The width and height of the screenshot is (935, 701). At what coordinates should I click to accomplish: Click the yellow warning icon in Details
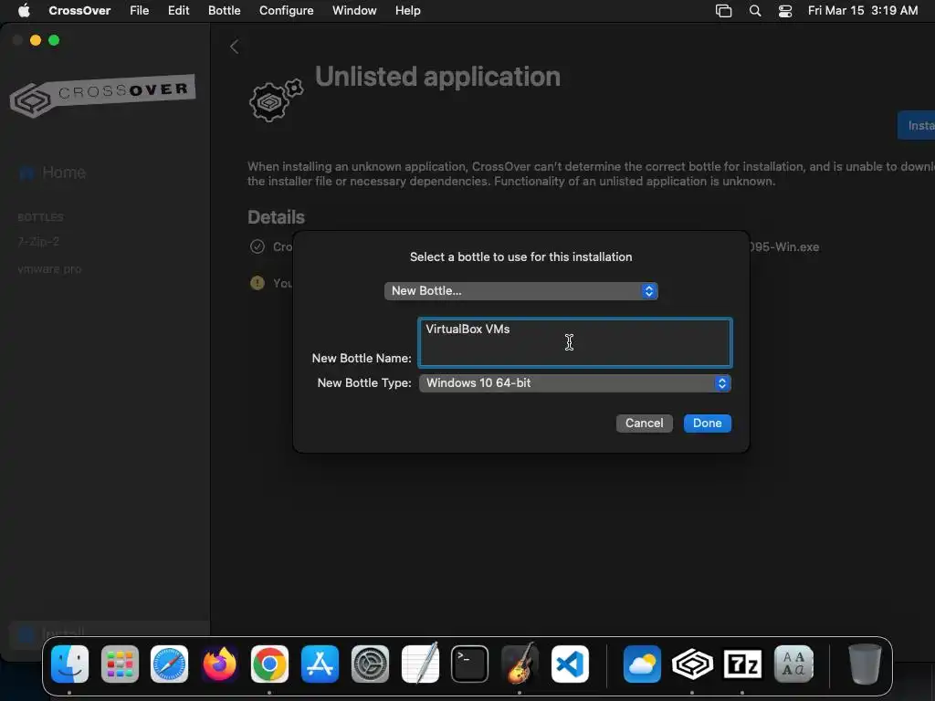pos(257,283)
